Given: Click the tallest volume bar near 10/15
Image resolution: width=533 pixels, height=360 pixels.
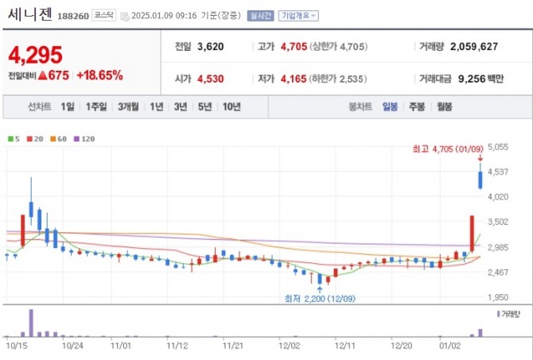Looking at the screenshot, I should click(x=31, y=323).
